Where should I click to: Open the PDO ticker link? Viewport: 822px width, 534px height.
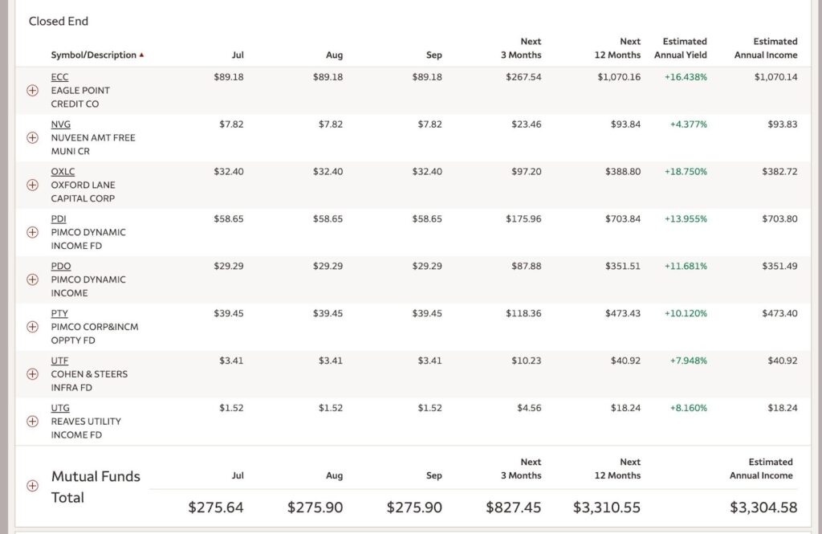(x=60, y=266)
